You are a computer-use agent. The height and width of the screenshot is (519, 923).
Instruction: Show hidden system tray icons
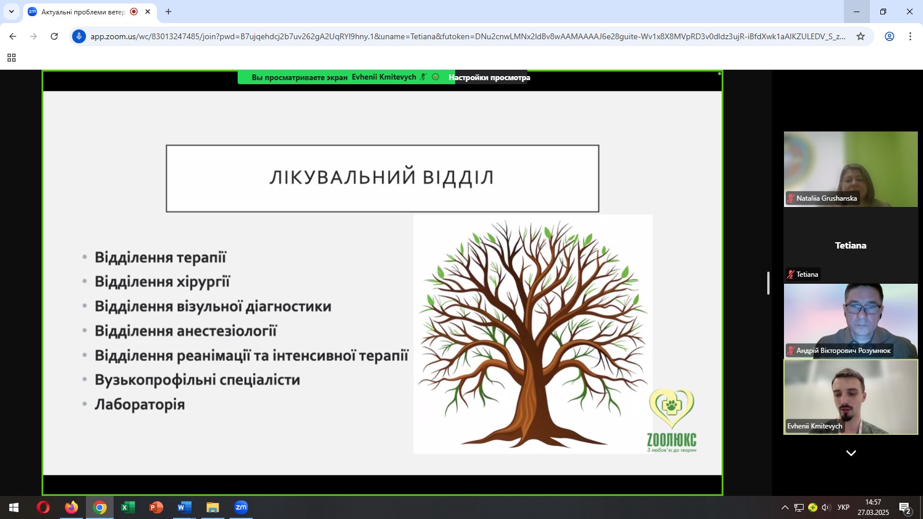click(x=785, y=507)
